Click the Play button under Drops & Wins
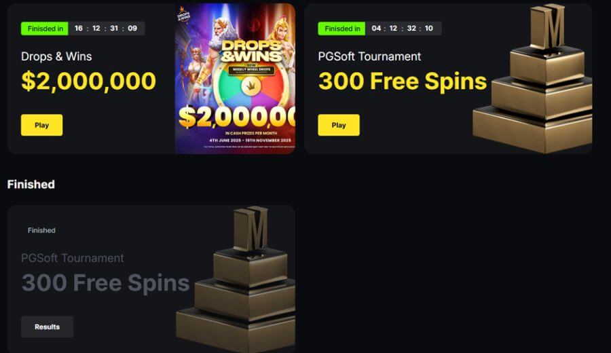This screenshot has height=353, width=611. point(41,125)
